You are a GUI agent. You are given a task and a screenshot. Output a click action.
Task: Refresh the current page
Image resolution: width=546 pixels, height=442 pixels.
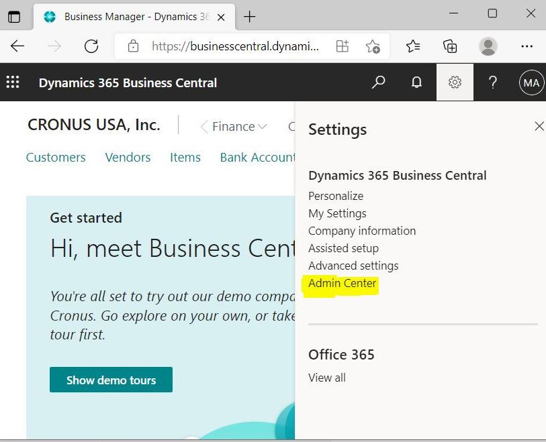tap(91, 46)
